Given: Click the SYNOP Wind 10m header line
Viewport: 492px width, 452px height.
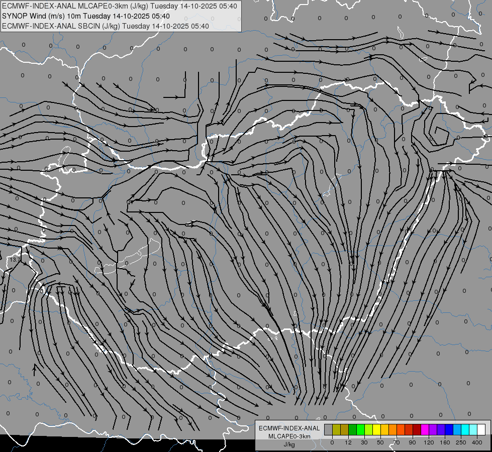Looking at the screenshot, I should (85, 16).
